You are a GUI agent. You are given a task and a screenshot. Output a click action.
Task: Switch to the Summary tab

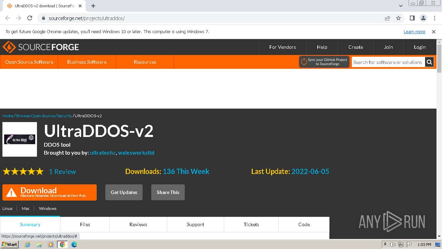point(30,224)
